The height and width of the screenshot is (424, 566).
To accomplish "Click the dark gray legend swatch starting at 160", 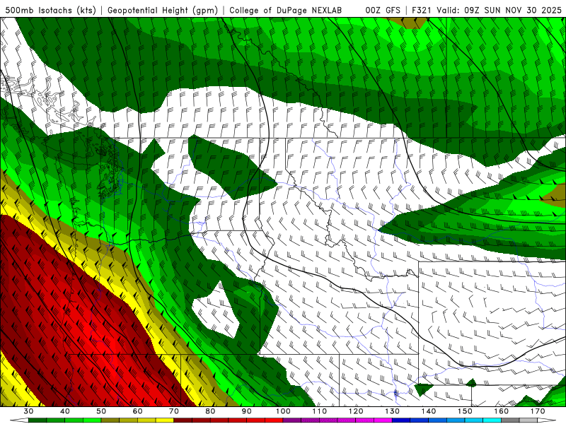I will (510, 420).
